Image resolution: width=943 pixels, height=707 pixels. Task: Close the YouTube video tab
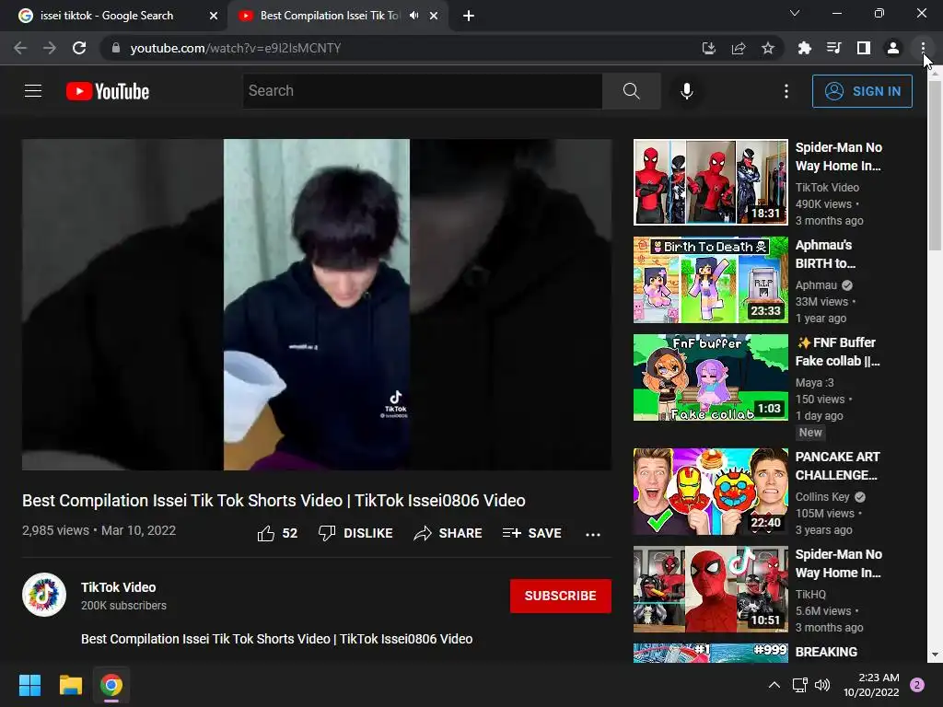click(434, 16)
